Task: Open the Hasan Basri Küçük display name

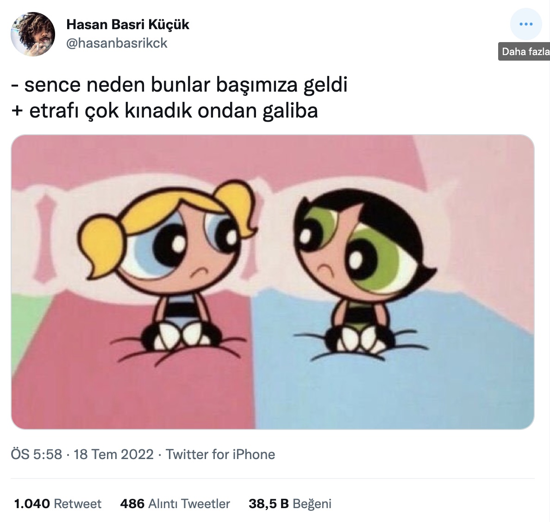Action: coord(128,24)
